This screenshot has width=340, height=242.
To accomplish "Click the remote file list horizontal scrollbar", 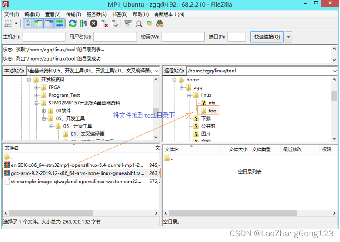I will [x=233, y=213].
